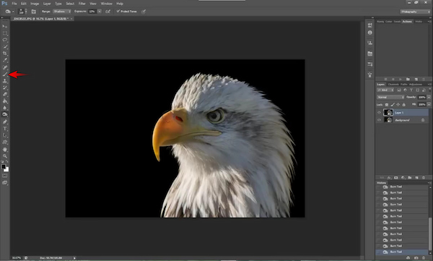Select the Type tool
The width and height of the screenshot is (433, 261).
click(x=5, y=129)
